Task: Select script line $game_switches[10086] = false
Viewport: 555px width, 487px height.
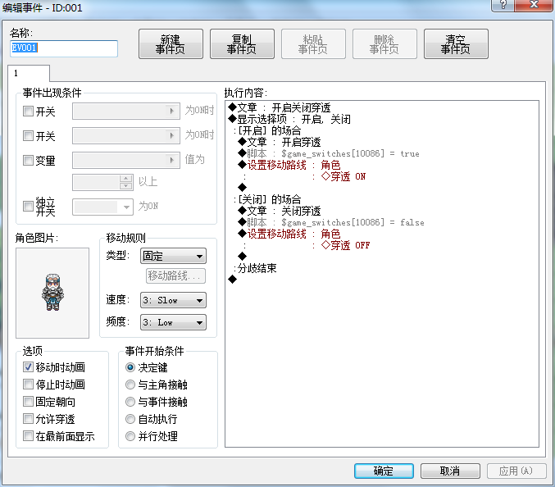Action: point(331,222)
